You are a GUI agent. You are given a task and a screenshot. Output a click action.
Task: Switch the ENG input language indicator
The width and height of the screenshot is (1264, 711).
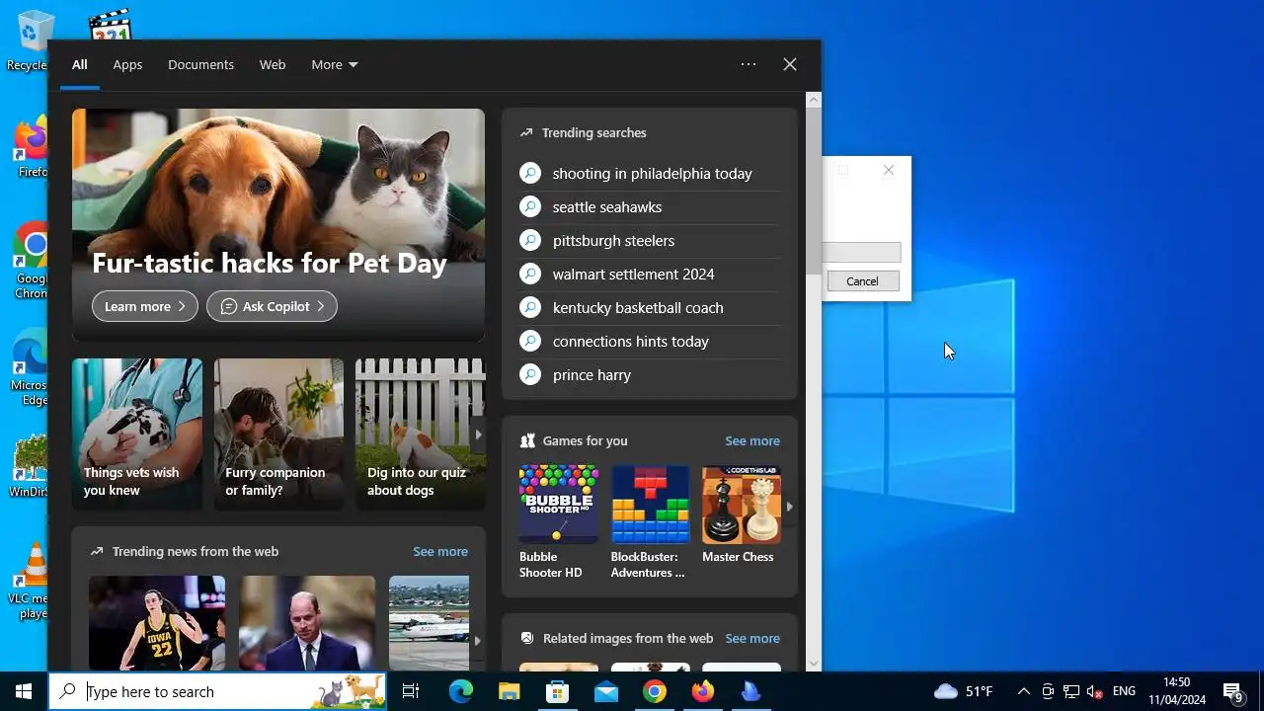1124,691
